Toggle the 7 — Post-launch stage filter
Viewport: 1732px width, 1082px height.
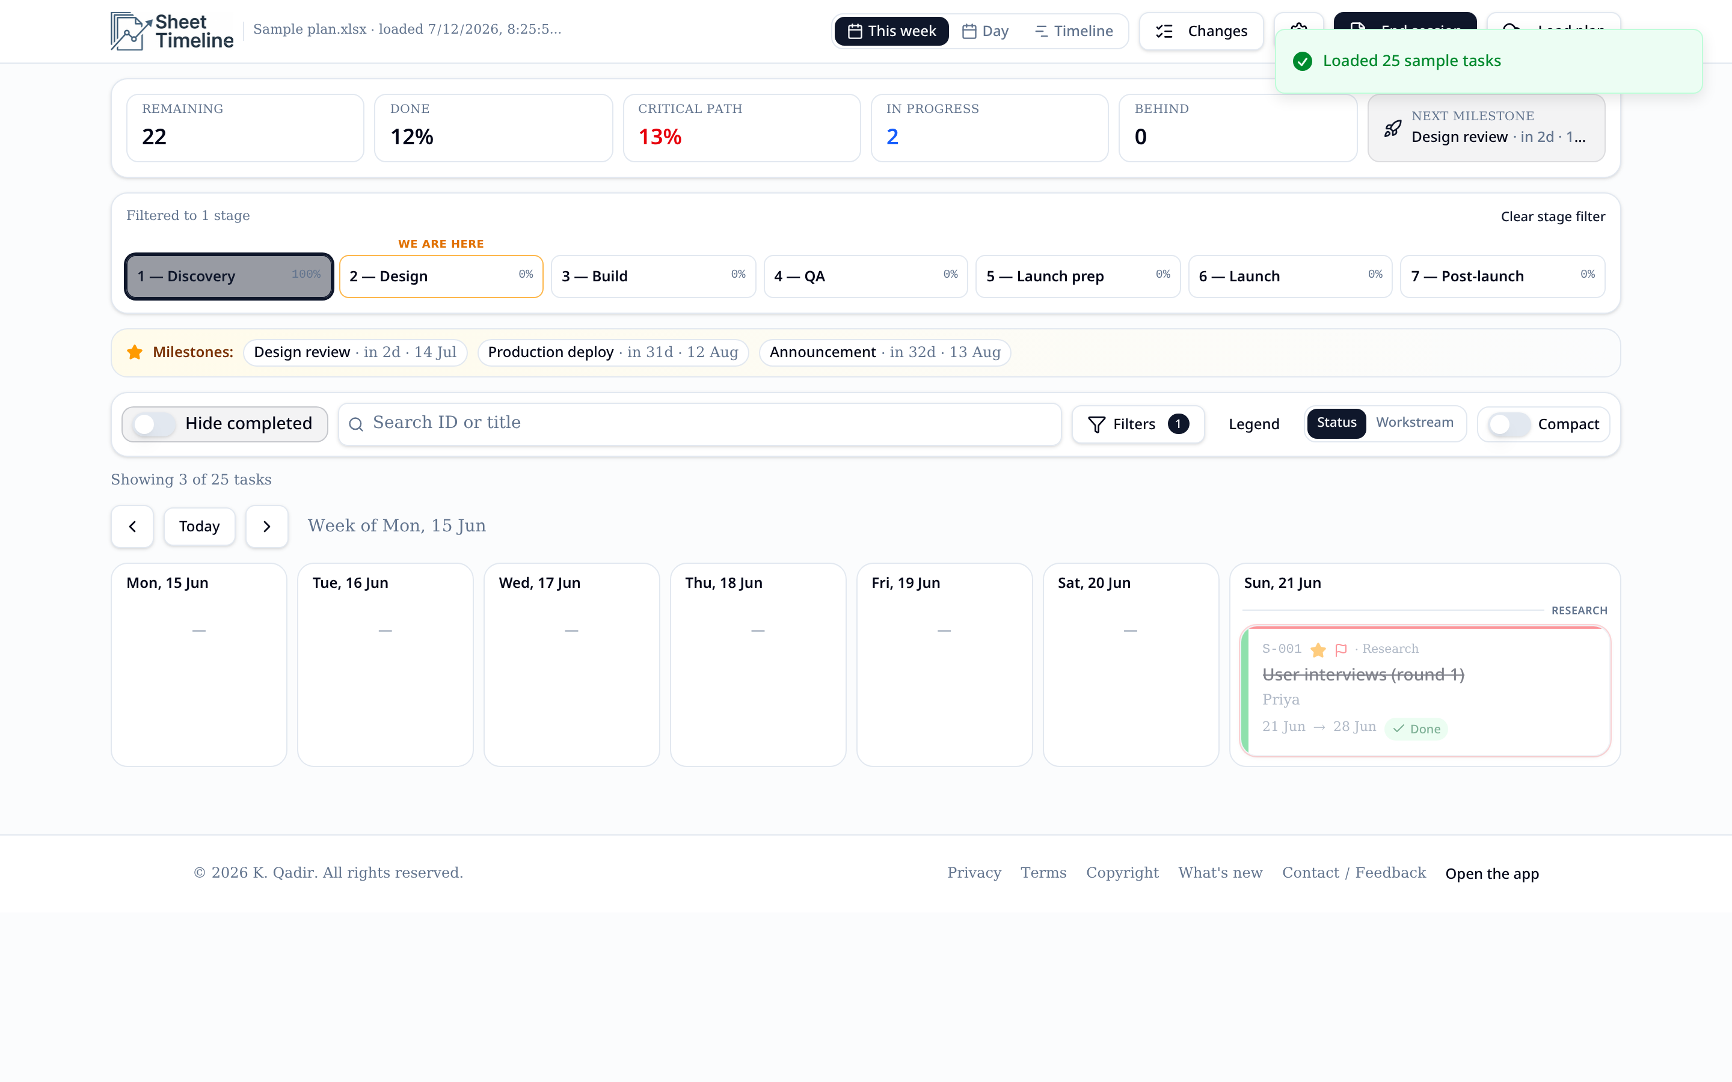point(1502,277)
